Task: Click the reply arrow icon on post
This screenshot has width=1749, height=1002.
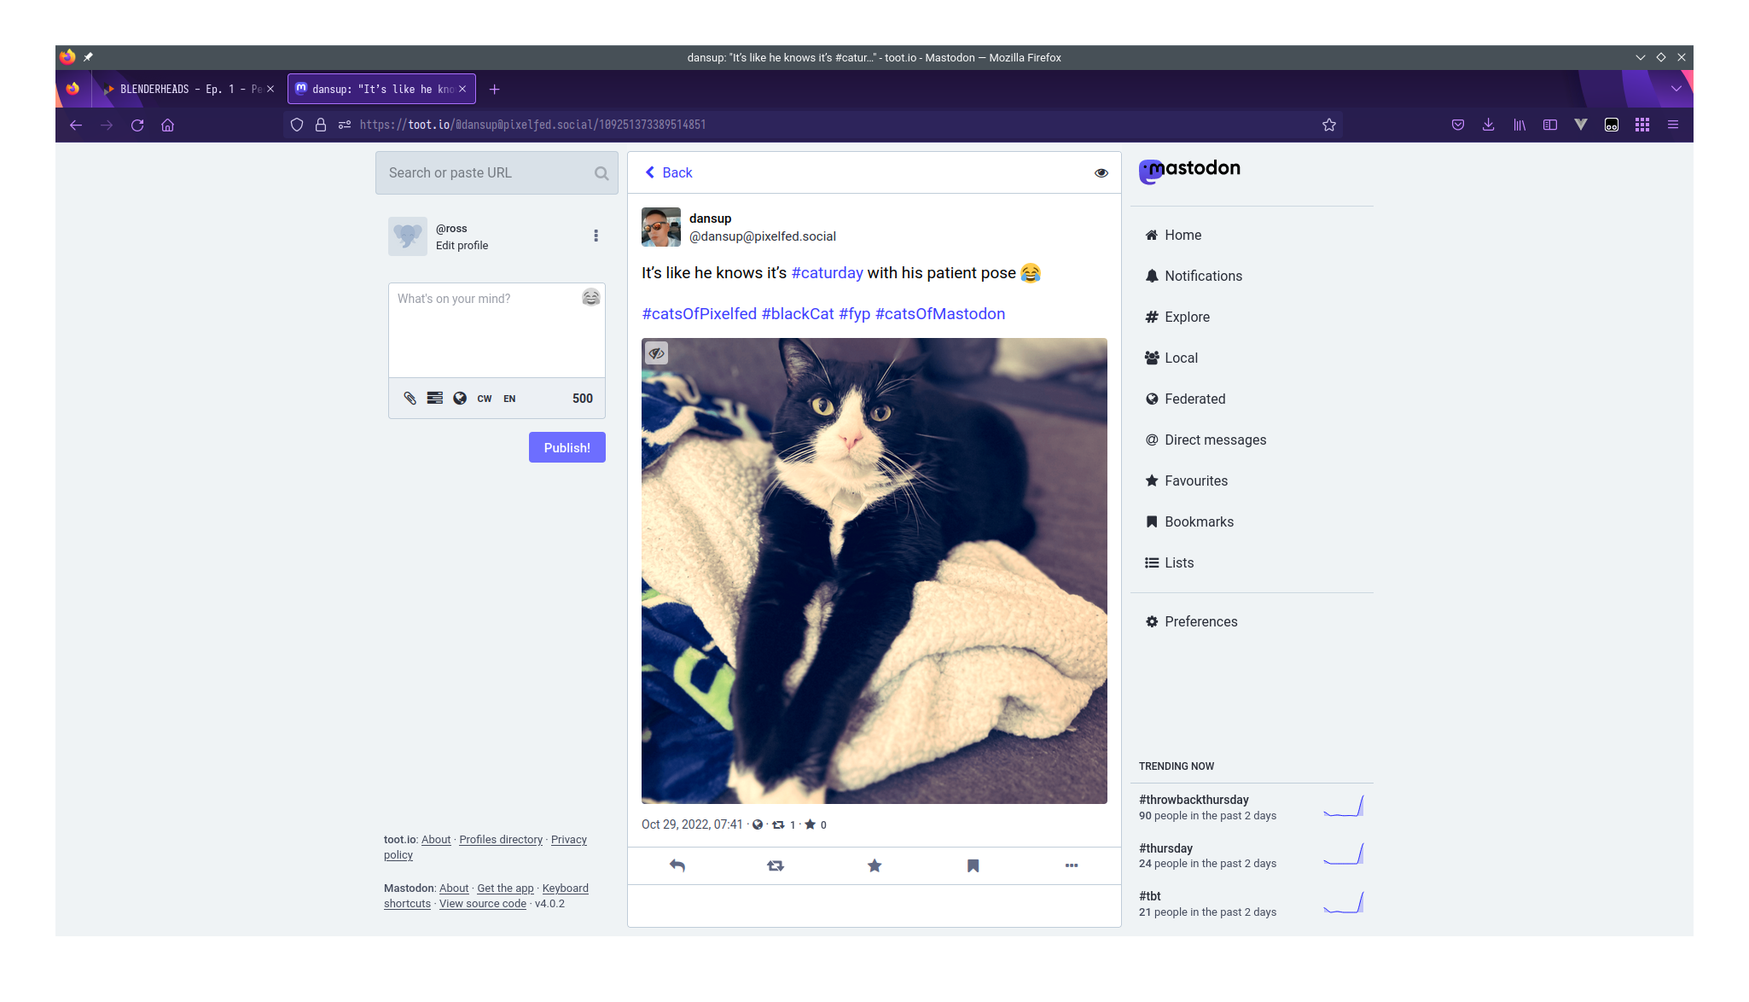Action: point(677,865)
